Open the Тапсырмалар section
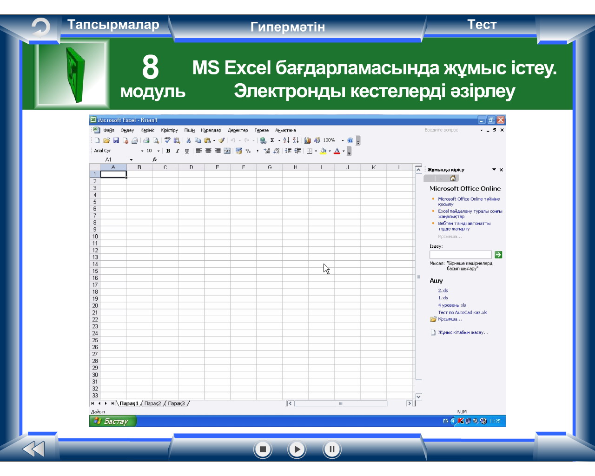 113,25
